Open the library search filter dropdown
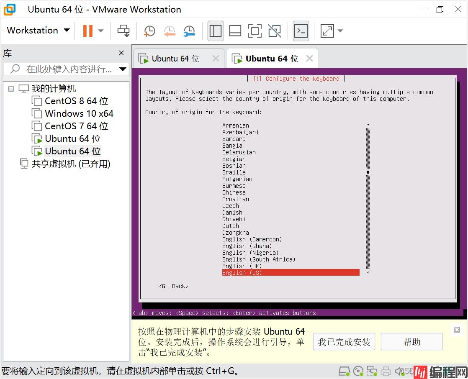This screenshot has width=468, height=379. (123, 69)
